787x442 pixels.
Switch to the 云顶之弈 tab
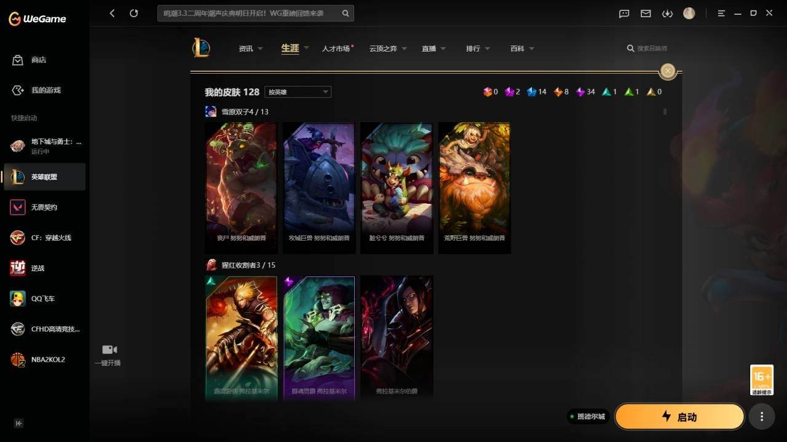383,48
